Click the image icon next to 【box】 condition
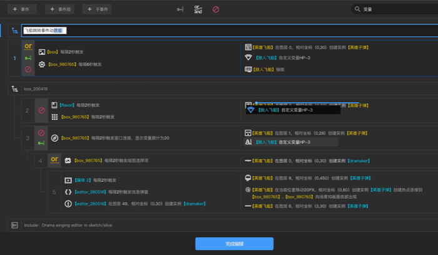 coord(42,52)
